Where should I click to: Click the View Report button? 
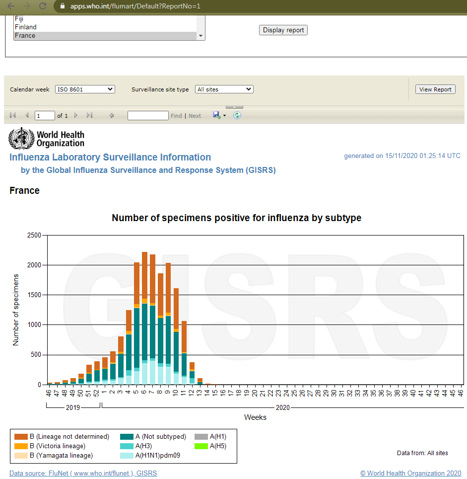coord(435,89)
